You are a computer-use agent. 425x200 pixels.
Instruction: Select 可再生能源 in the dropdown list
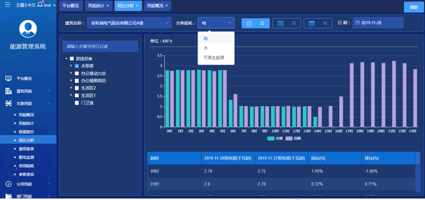point(216,58)
